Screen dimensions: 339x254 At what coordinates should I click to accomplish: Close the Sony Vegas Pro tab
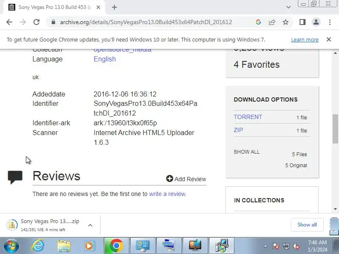click(98, 7)
